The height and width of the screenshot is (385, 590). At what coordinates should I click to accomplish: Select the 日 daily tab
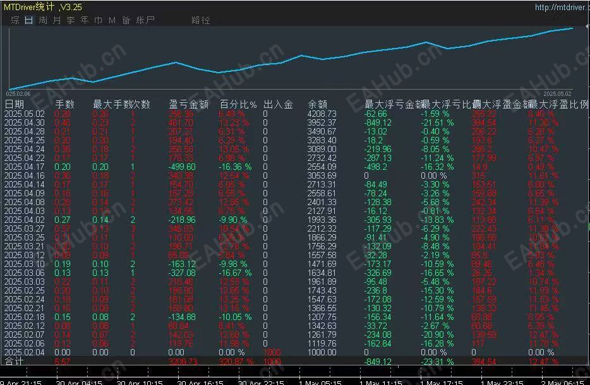[x=29, y=20]
